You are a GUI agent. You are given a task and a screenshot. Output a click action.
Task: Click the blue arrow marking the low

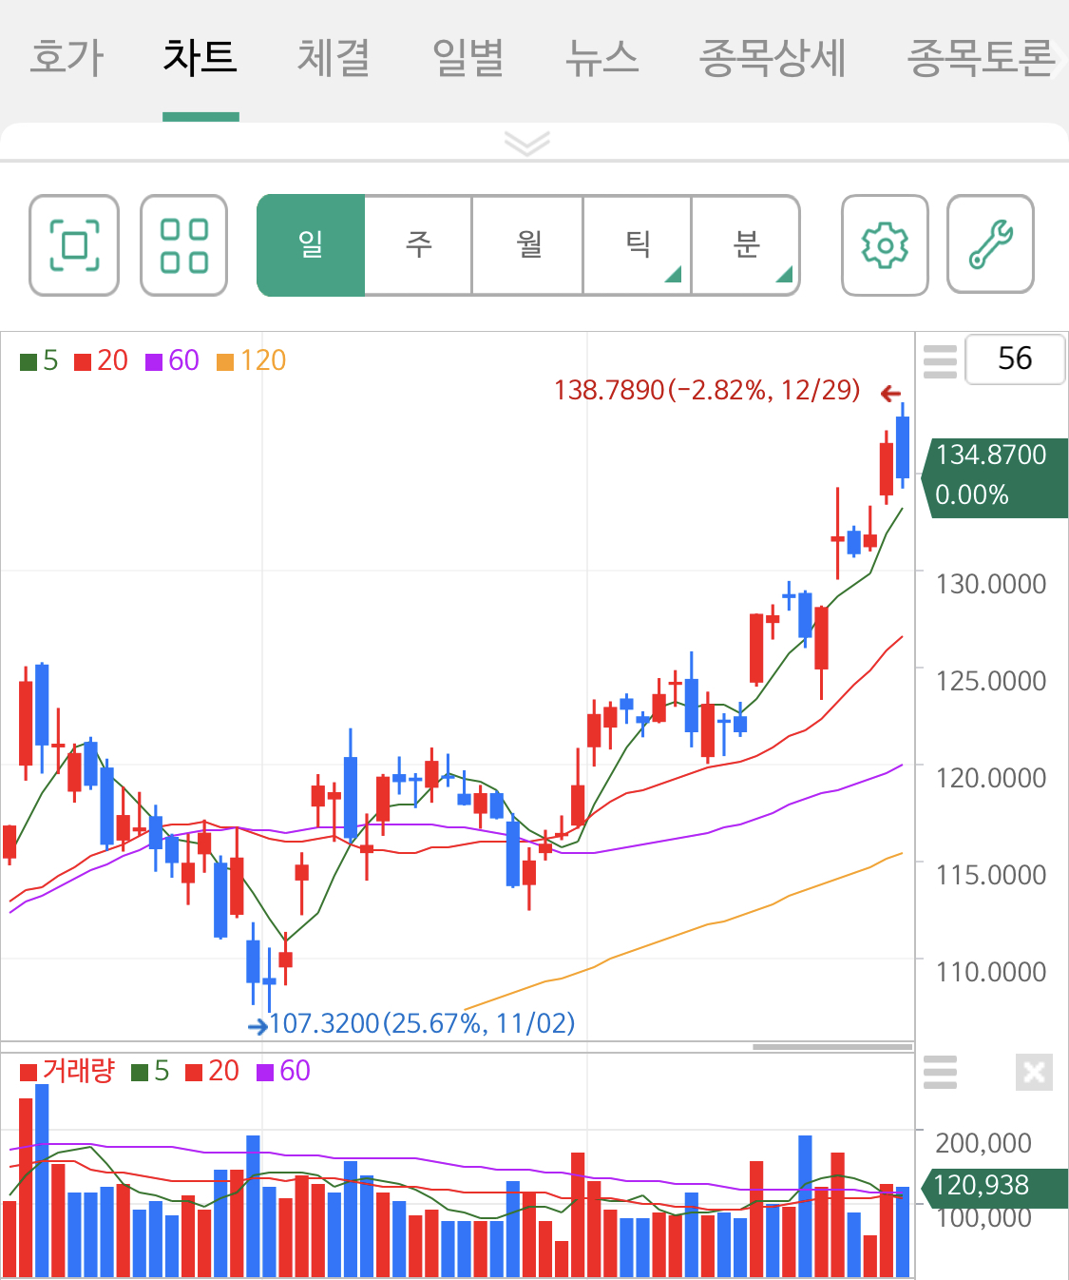click(258, 1026)
